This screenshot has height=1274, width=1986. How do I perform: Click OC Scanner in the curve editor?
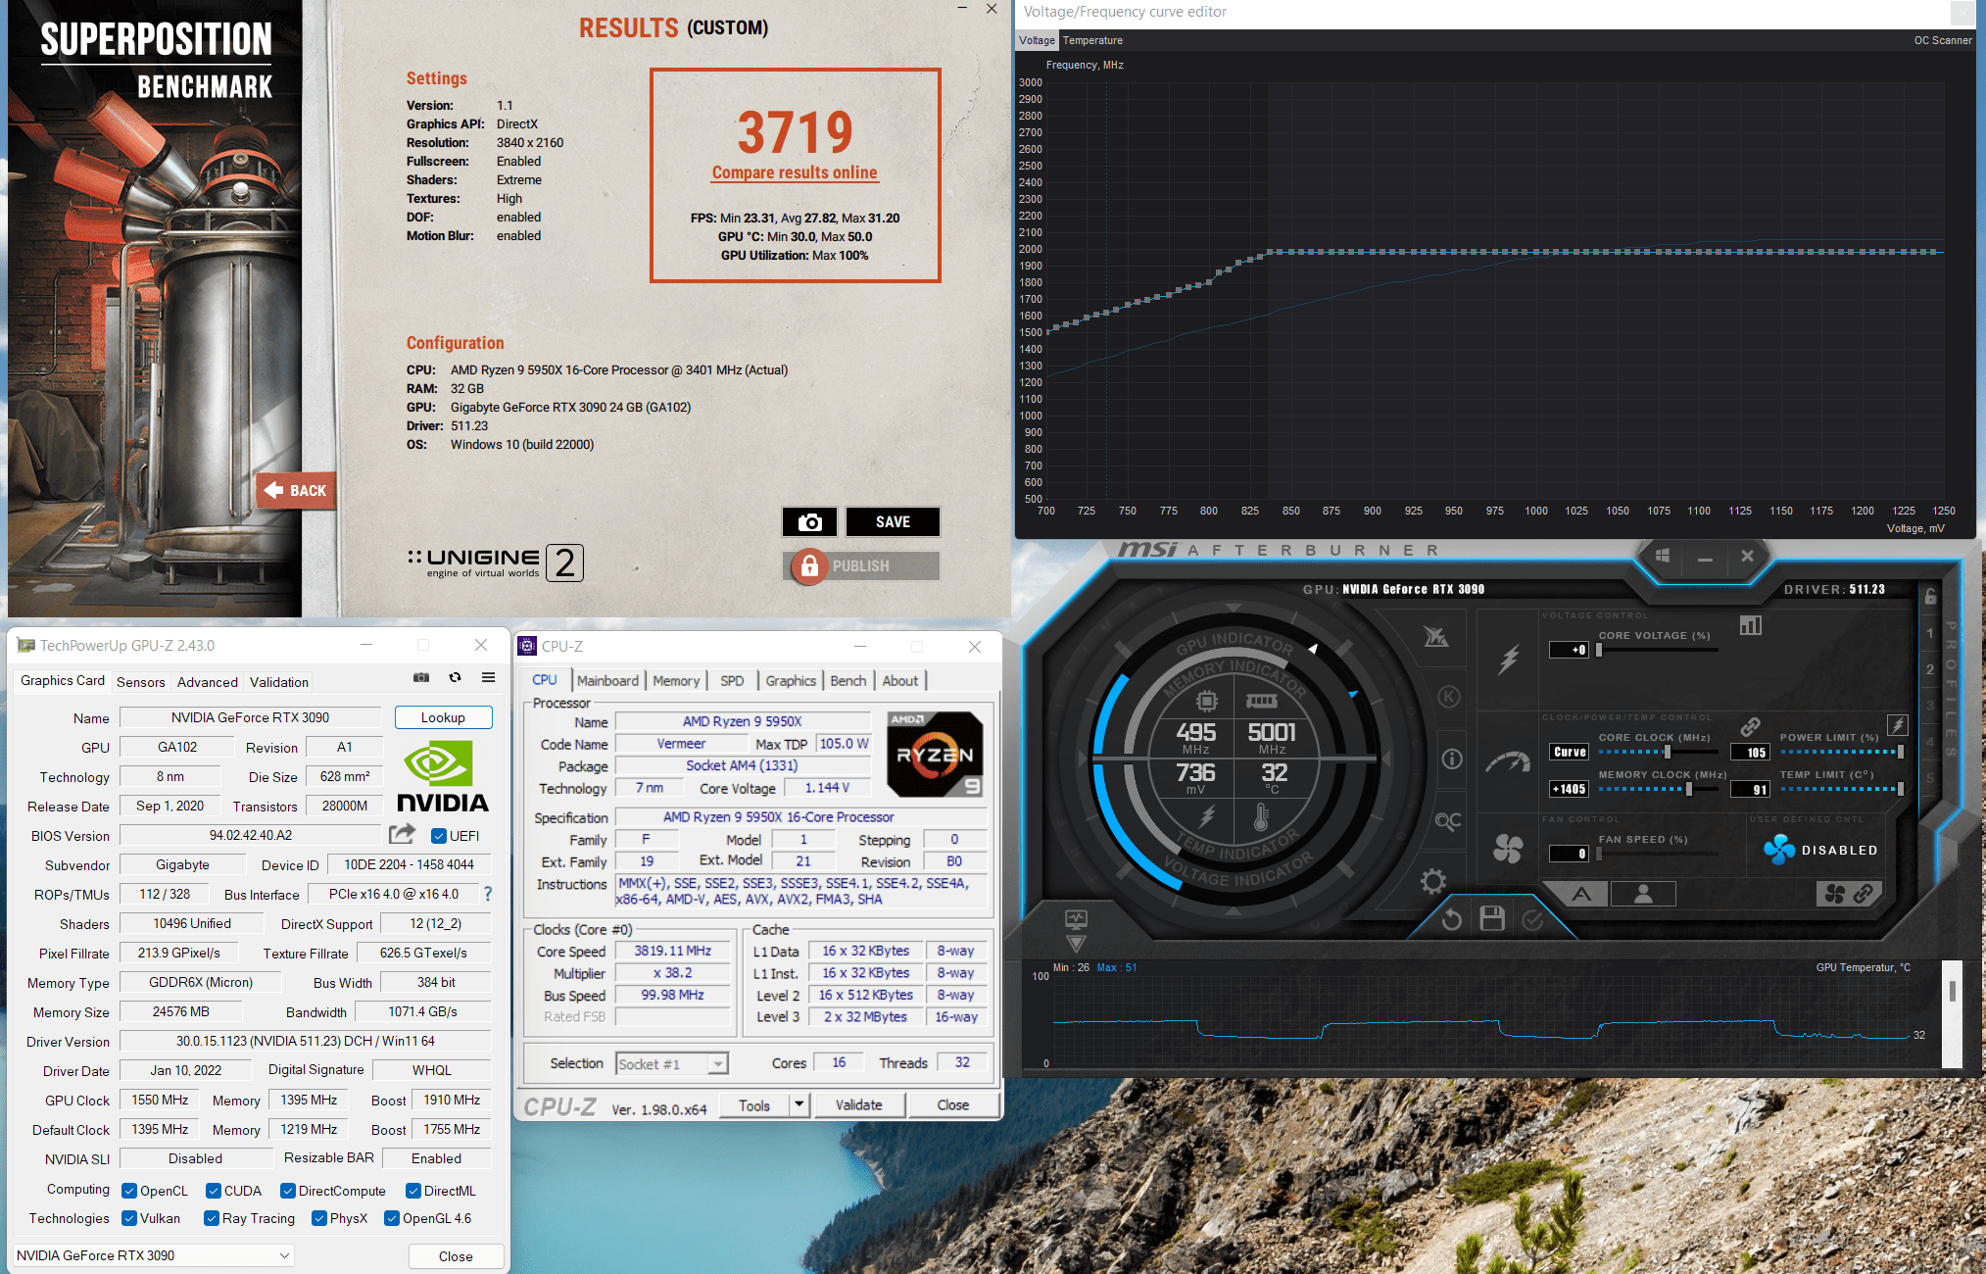click(1943, 40)
